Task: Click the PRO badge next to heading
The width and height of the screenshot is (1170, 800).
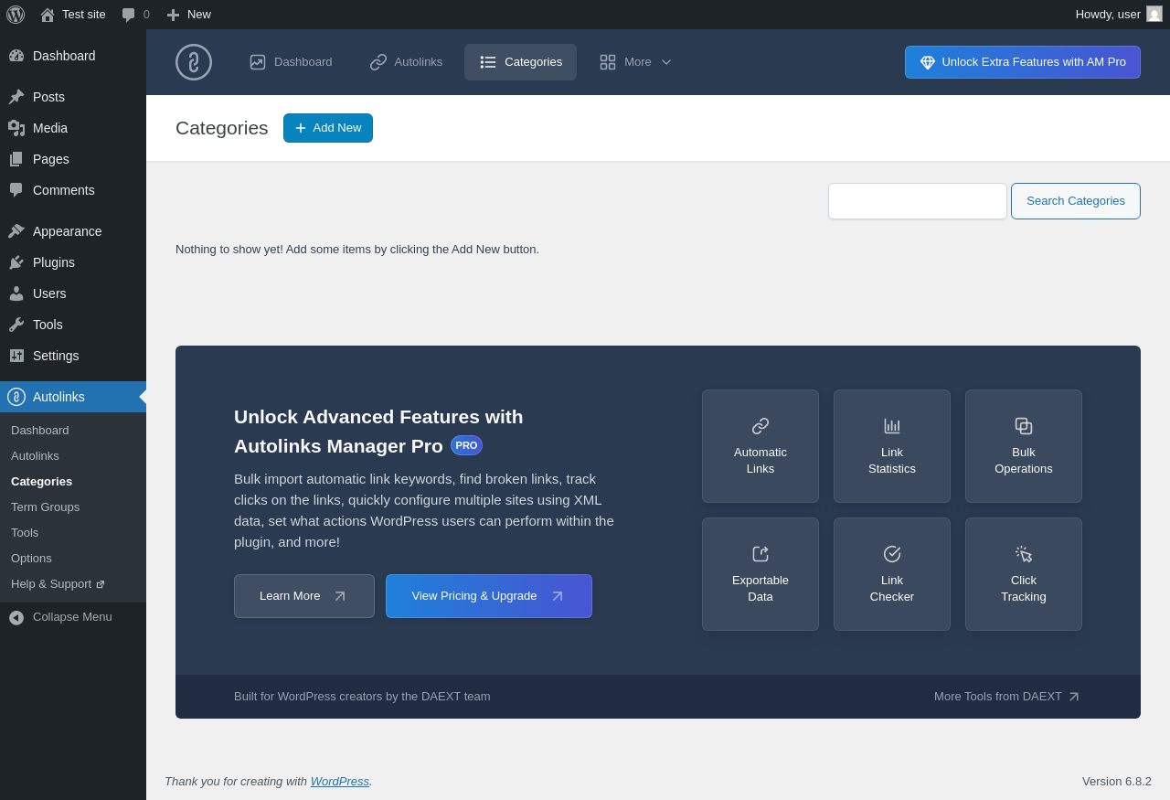Action: click(466, 445)
